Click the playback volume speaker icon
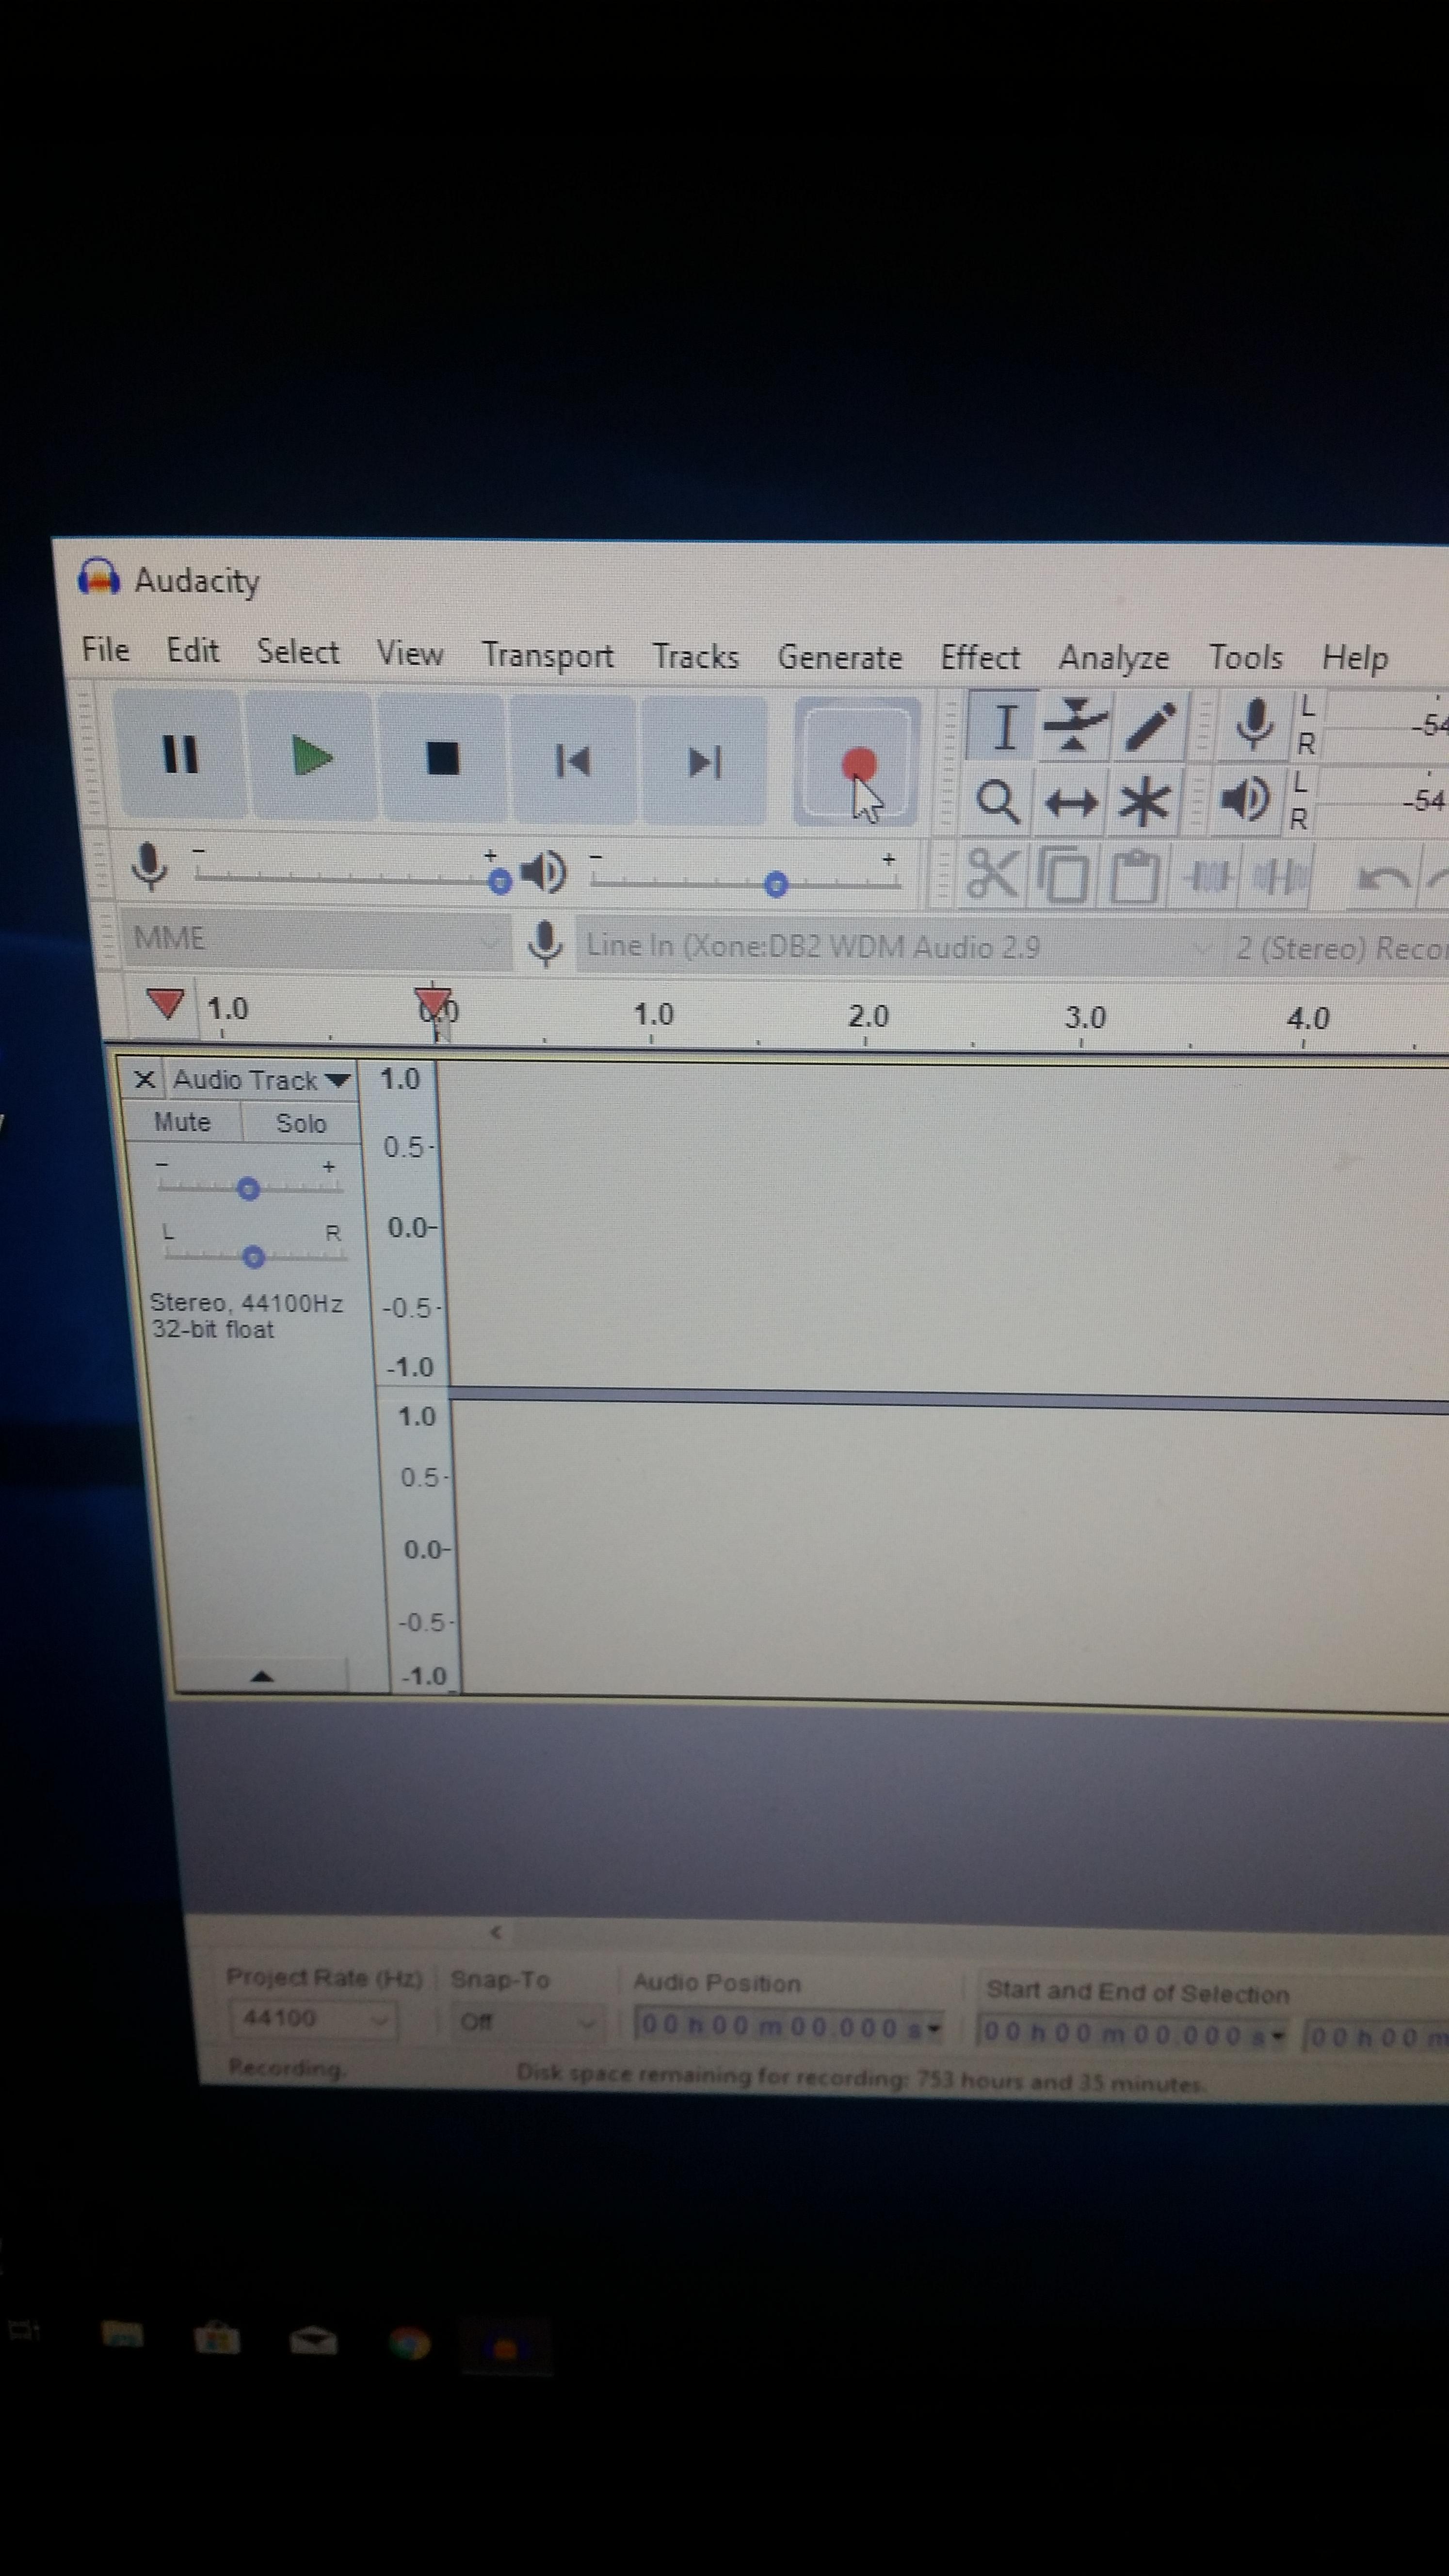This screenshot has height=2576, width=1449. point(544,872)
